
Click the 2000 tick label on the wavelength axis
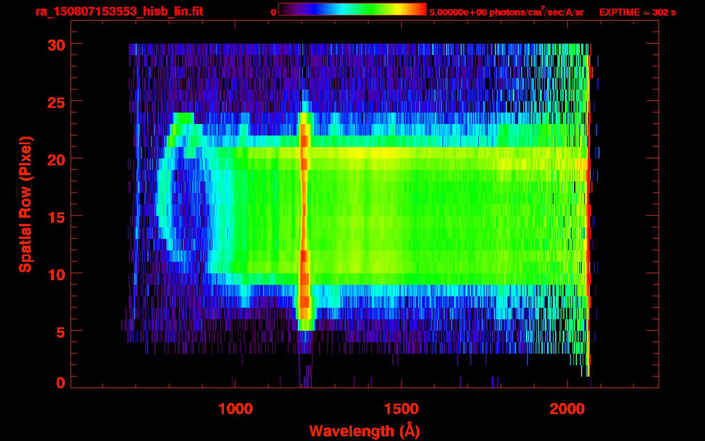coord(567,408)
